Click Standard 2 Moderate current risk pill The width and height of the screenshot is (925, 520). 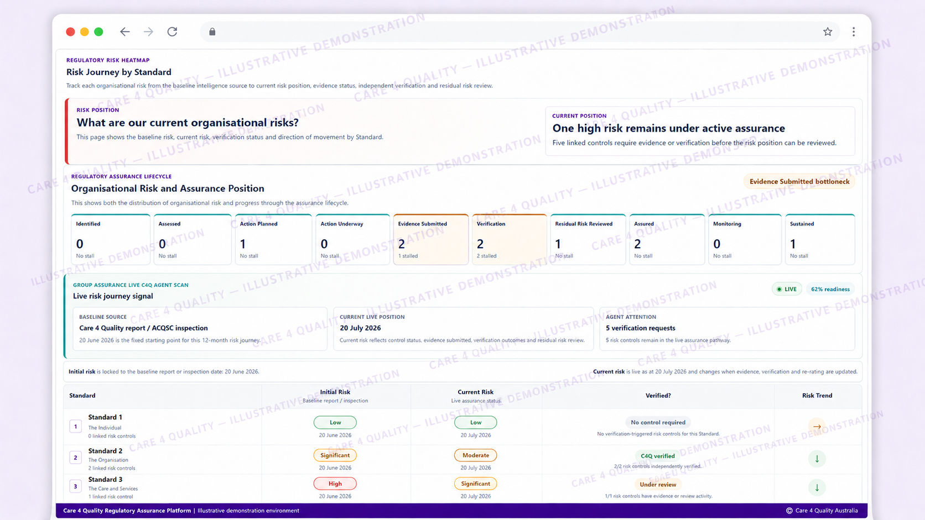click(476, 455)
